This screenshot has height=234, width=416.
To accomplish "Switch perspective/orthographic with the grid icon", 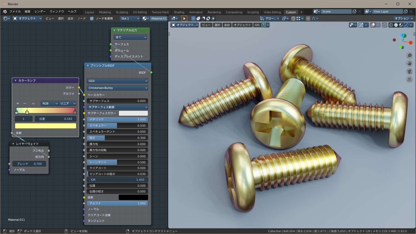I will 409,79.
